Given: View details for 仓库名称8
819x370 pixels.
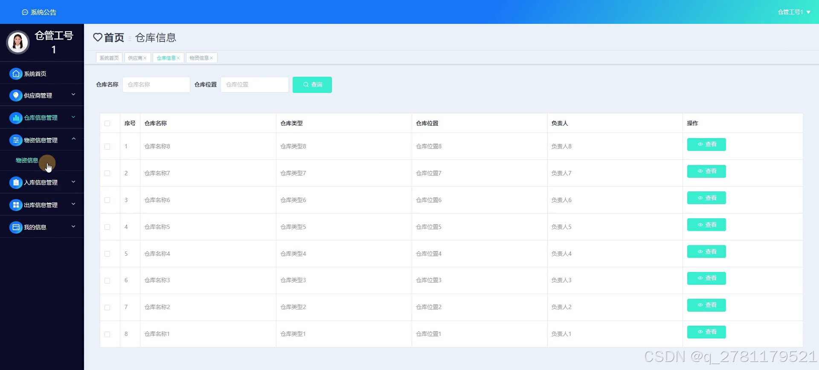Looking at the screenshot, I should tap(706, 145).
